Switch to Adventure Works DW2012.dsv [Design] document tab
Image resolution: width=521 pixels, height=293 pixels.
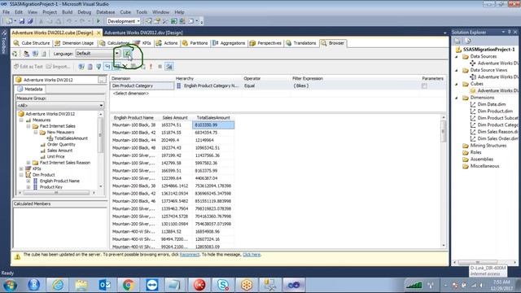tap(143, 33)
